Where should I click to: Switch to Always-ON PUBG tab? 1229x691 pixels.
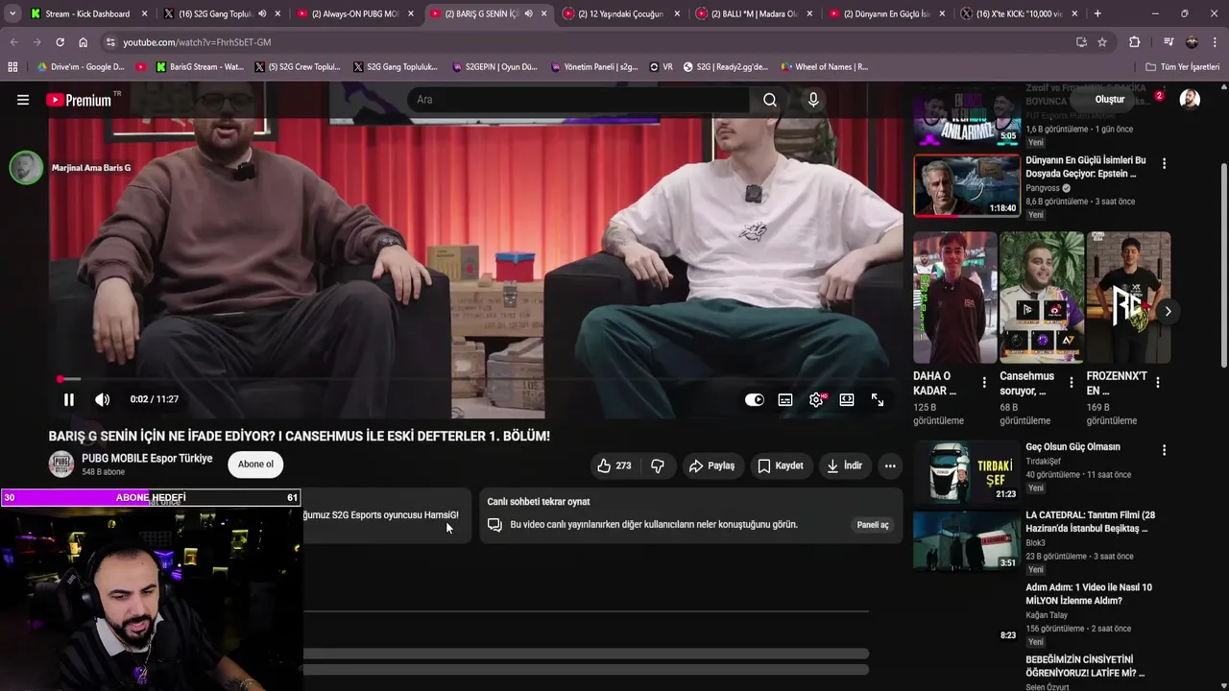tap(354, 13)
